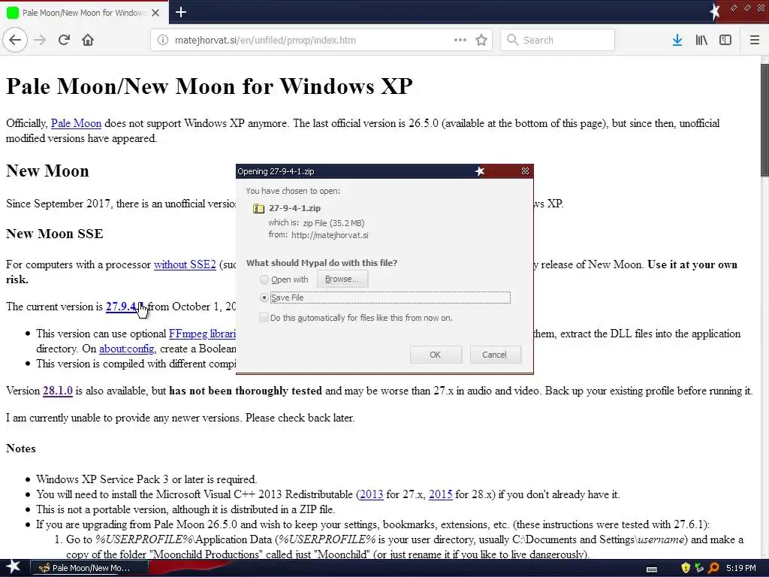Select the Save File radio option

(x=264, y=298)
